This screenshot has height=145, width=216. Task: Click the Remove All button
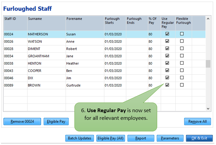[197, 121]
